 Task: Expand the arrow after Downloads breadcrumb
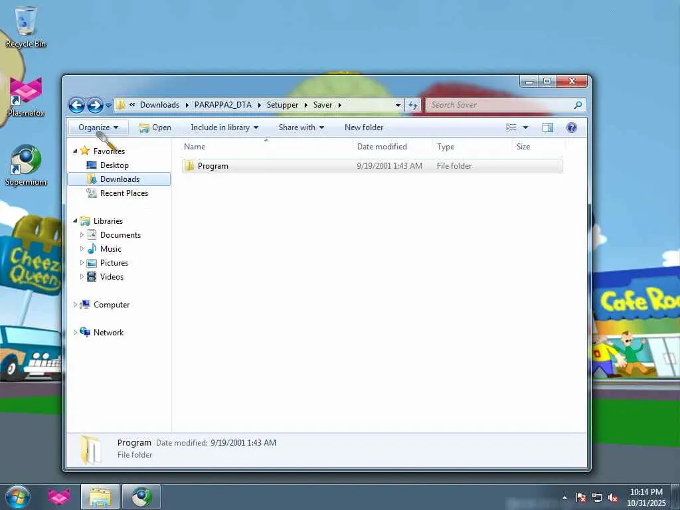pos(187,105)
